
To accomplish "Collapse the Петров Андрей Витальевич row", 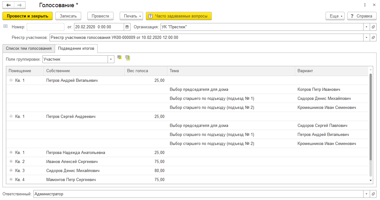I will [x=11, y=81].
